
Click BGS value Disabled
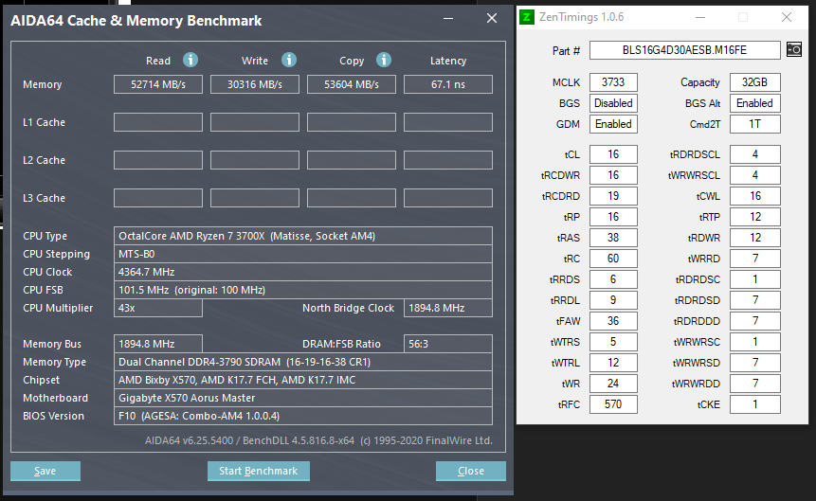click(613, 103)
